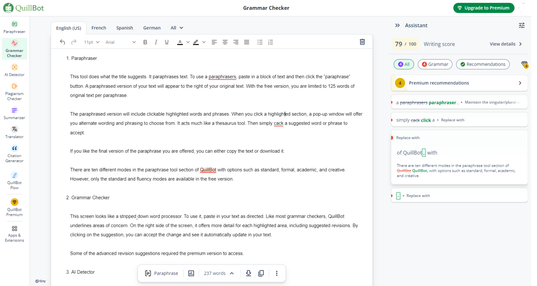This screenshot has width=537, height=286.
Task: Open the Arial font family dropdown
Action: [x=120, y=42]
